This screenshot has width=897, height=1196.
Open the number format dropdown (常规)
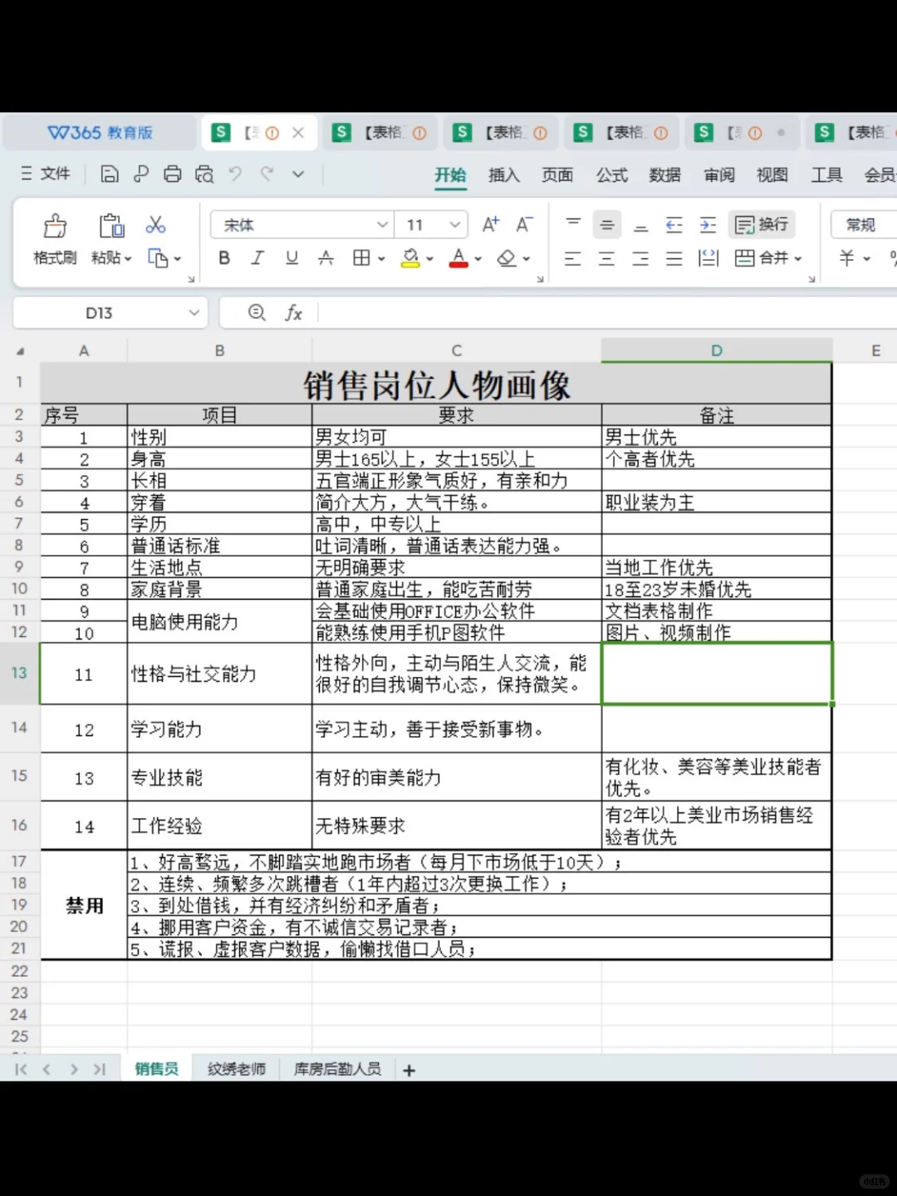[x=865, y=225]
